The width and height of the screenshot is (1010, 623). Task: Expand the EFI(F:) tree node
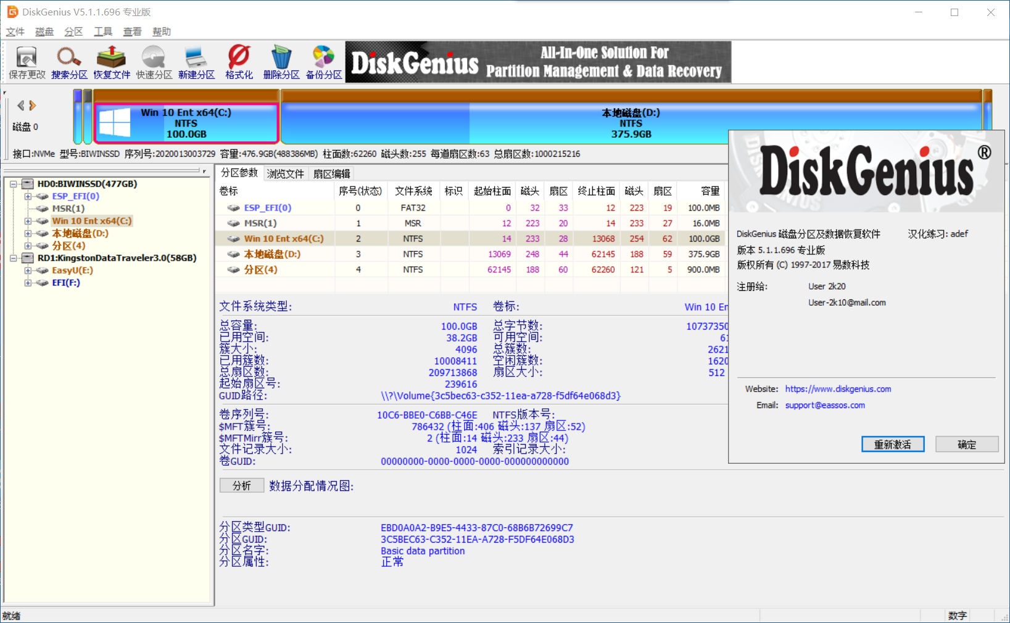click(x=28, y=283)
